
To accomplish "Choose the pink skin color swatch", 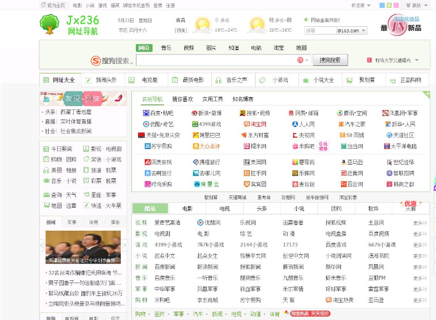I will pyautogui.click(x=396, y=5).
